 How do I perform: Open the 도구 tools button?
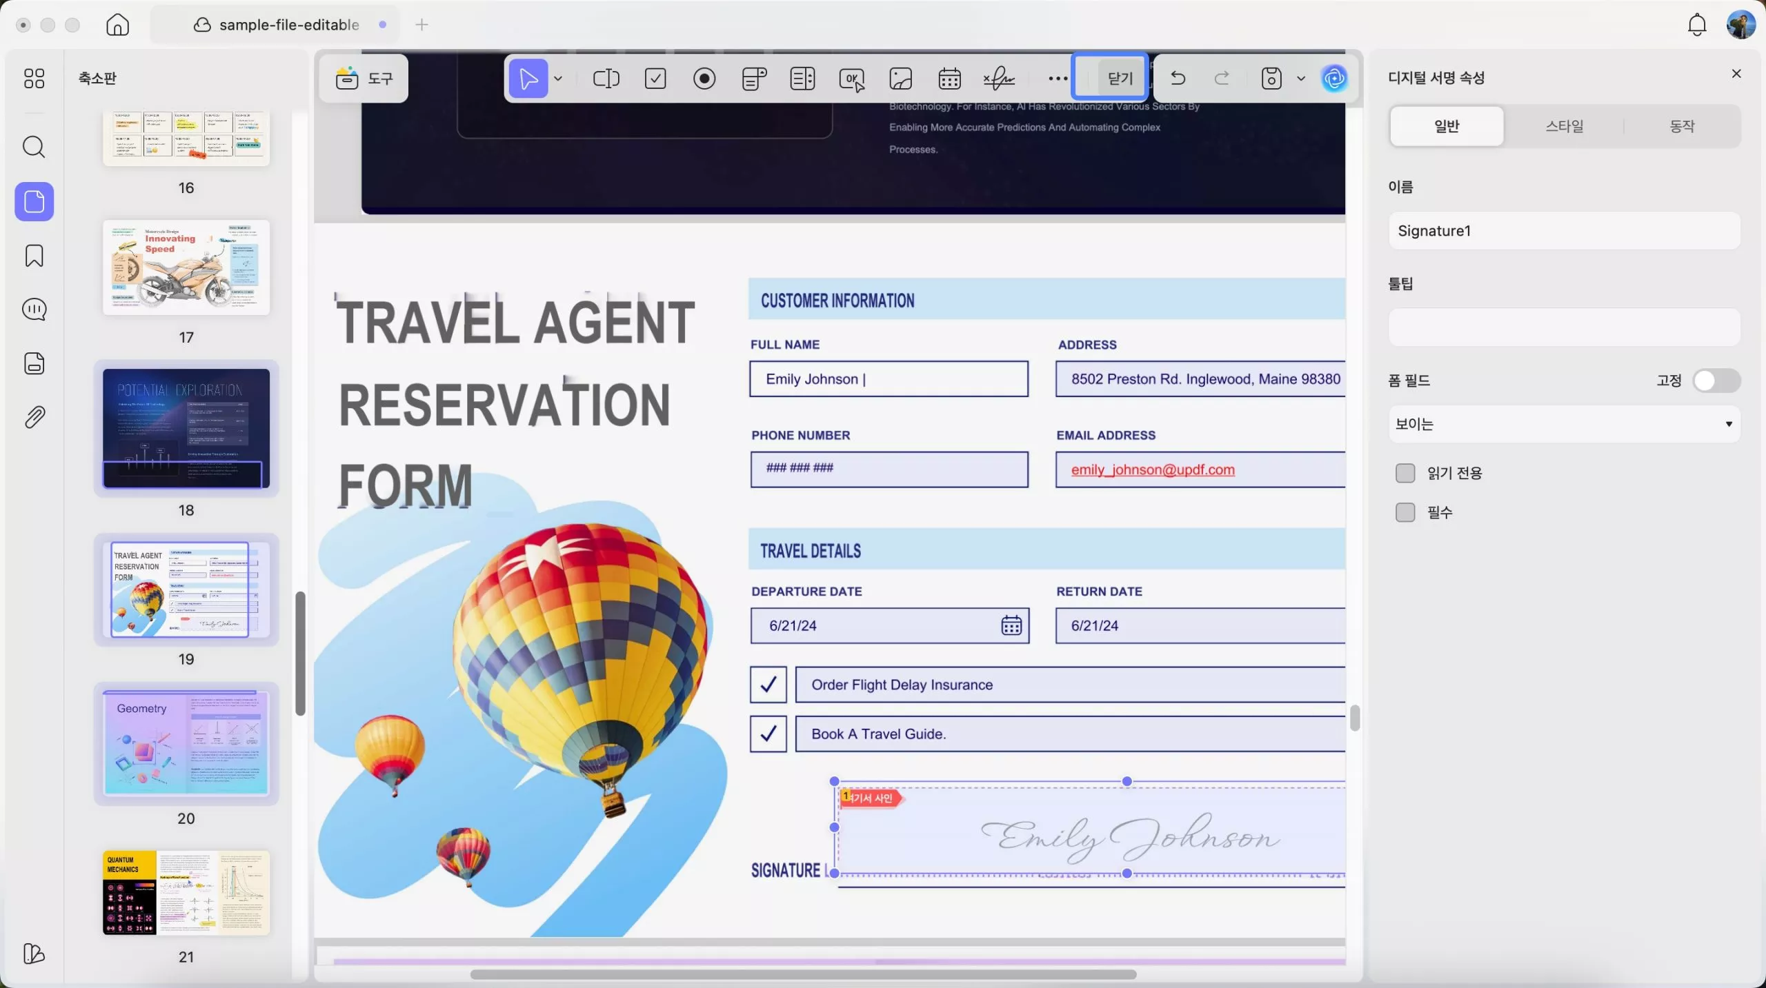point(364,79)
